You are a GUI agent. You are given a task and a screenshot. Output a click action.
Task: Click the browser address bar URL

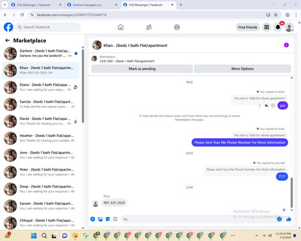click(72, 15)
